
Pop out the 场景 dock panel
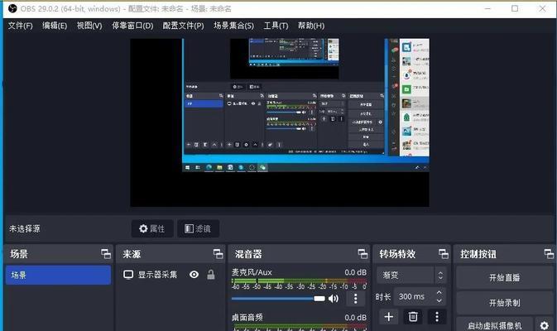[106, 254]
